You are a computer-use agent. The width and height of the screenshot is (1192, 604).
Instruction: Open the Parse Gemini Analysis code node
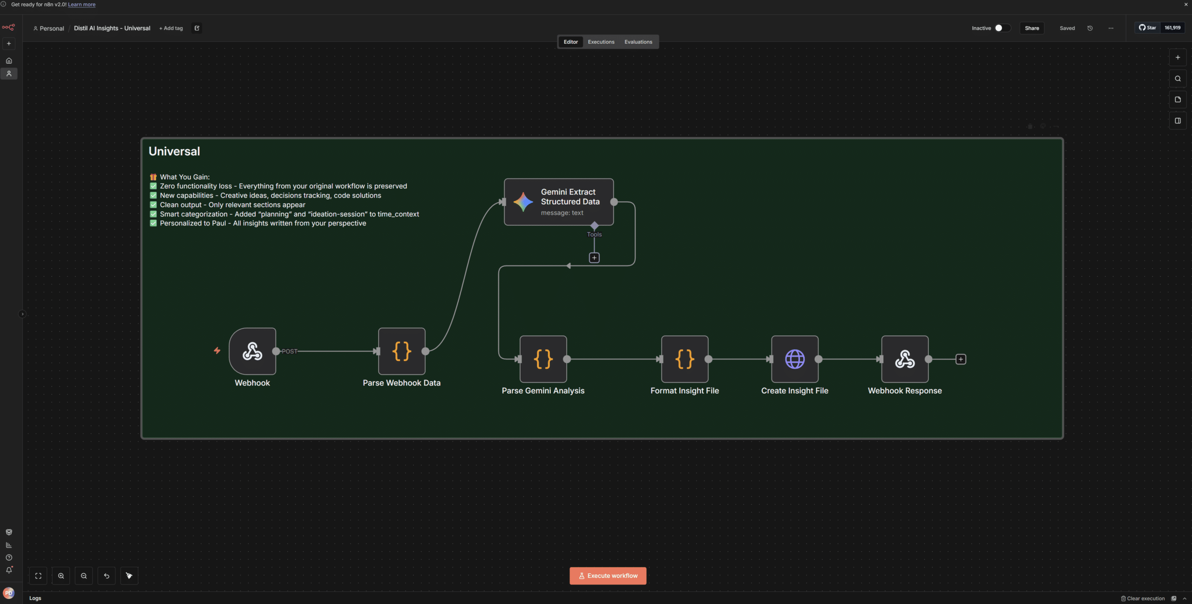pyautogui.click(x=543, y=359)
